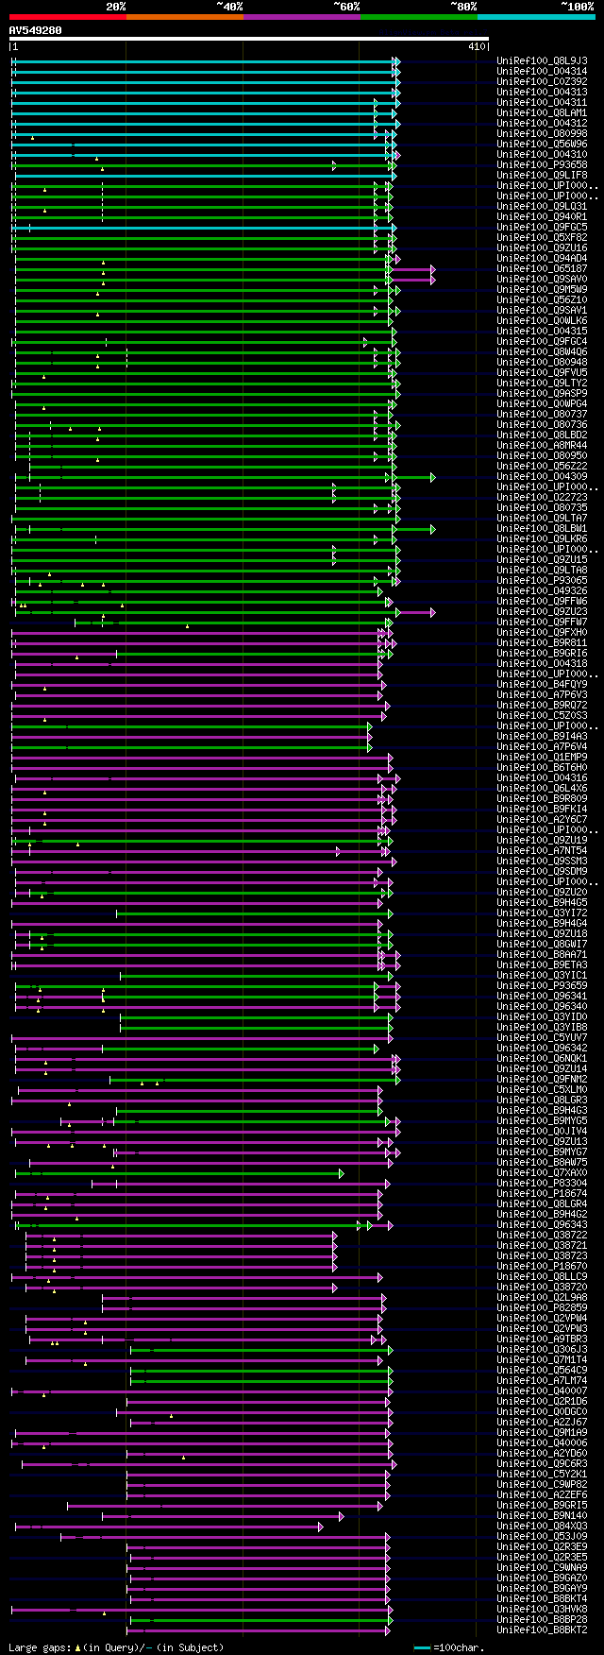Select label UniRef100_Q9ZU23
604x1655 pixels.
542,611
